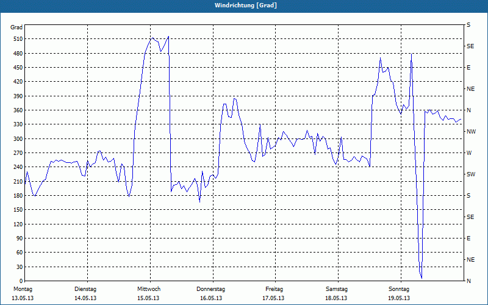Pick the y-axis value '300'
The height and width of the screenshot is (305, 488).
coord(18,139)
